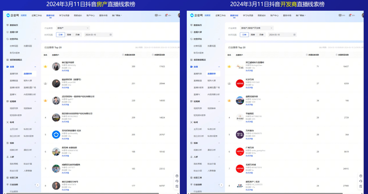Switch to 运营工作台 tab in 房产 window
The height and width of the screenshot is (194, 368).
point(37,15)
